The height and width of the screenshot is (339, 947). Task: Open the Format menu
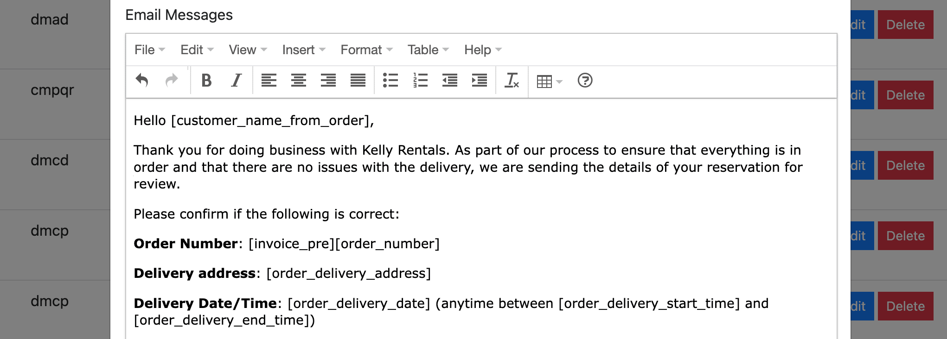tap(366, 50)
